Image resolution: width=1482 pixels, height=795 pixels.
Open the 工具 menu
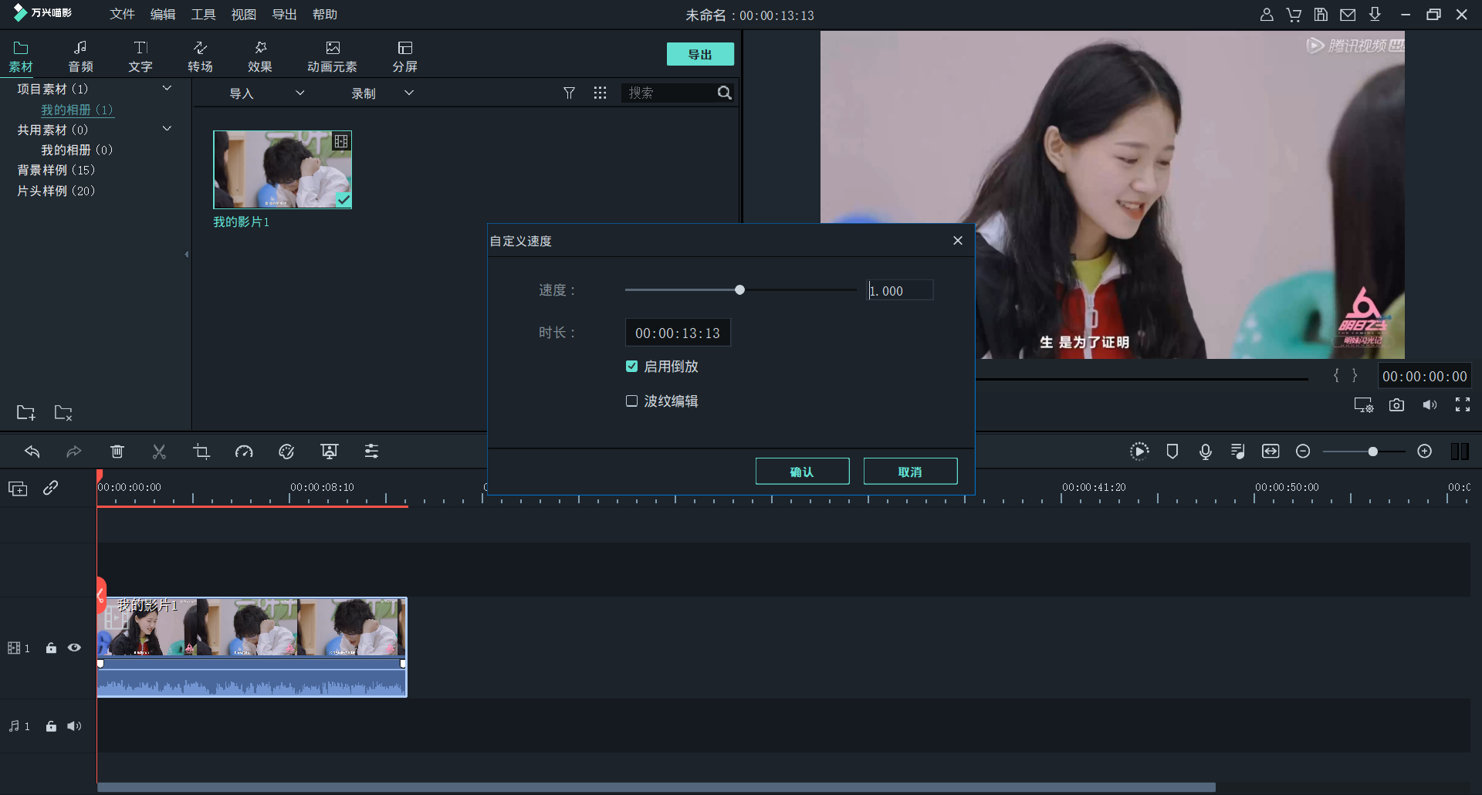pyautogui.click(x=203, y=14)
